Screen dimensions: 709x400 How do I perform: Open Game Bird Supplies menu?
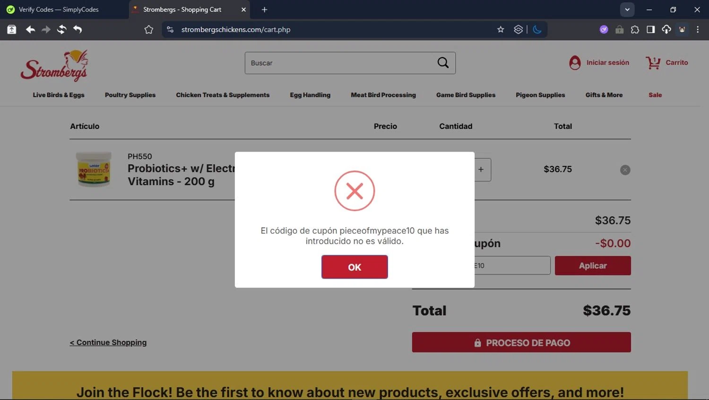466,95
